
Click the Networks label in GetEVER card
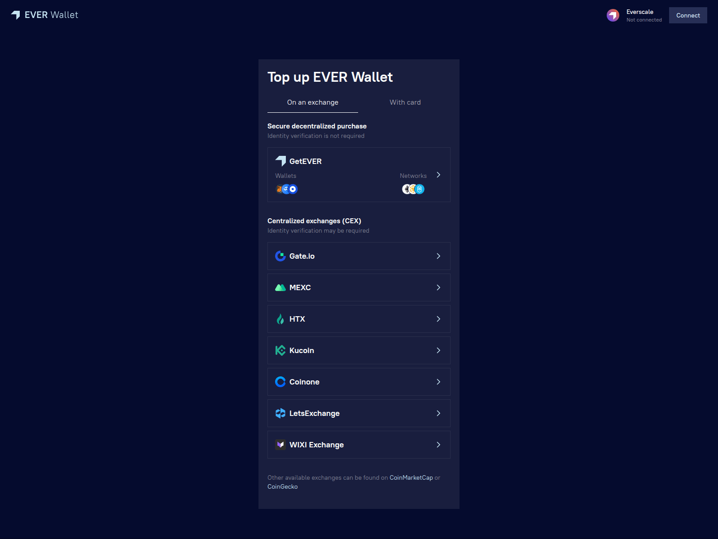pyautogui.click(x=413, y=176)
